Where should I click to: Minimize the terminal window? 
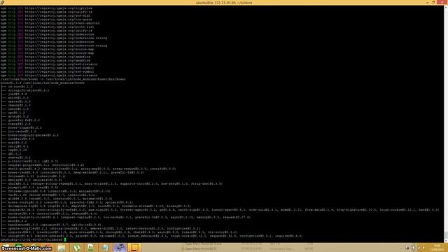pos(428,2)
